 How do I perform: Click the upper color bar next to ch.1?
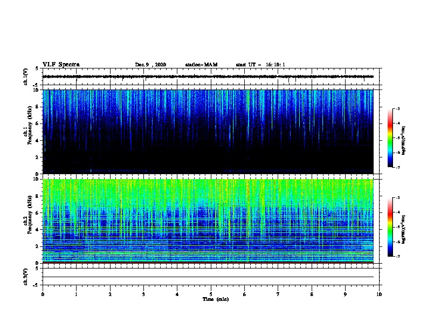click(390, 138)
